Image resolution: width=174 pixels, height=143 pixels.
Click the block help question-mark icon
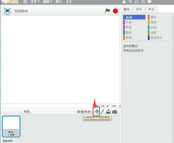[149, 1]
